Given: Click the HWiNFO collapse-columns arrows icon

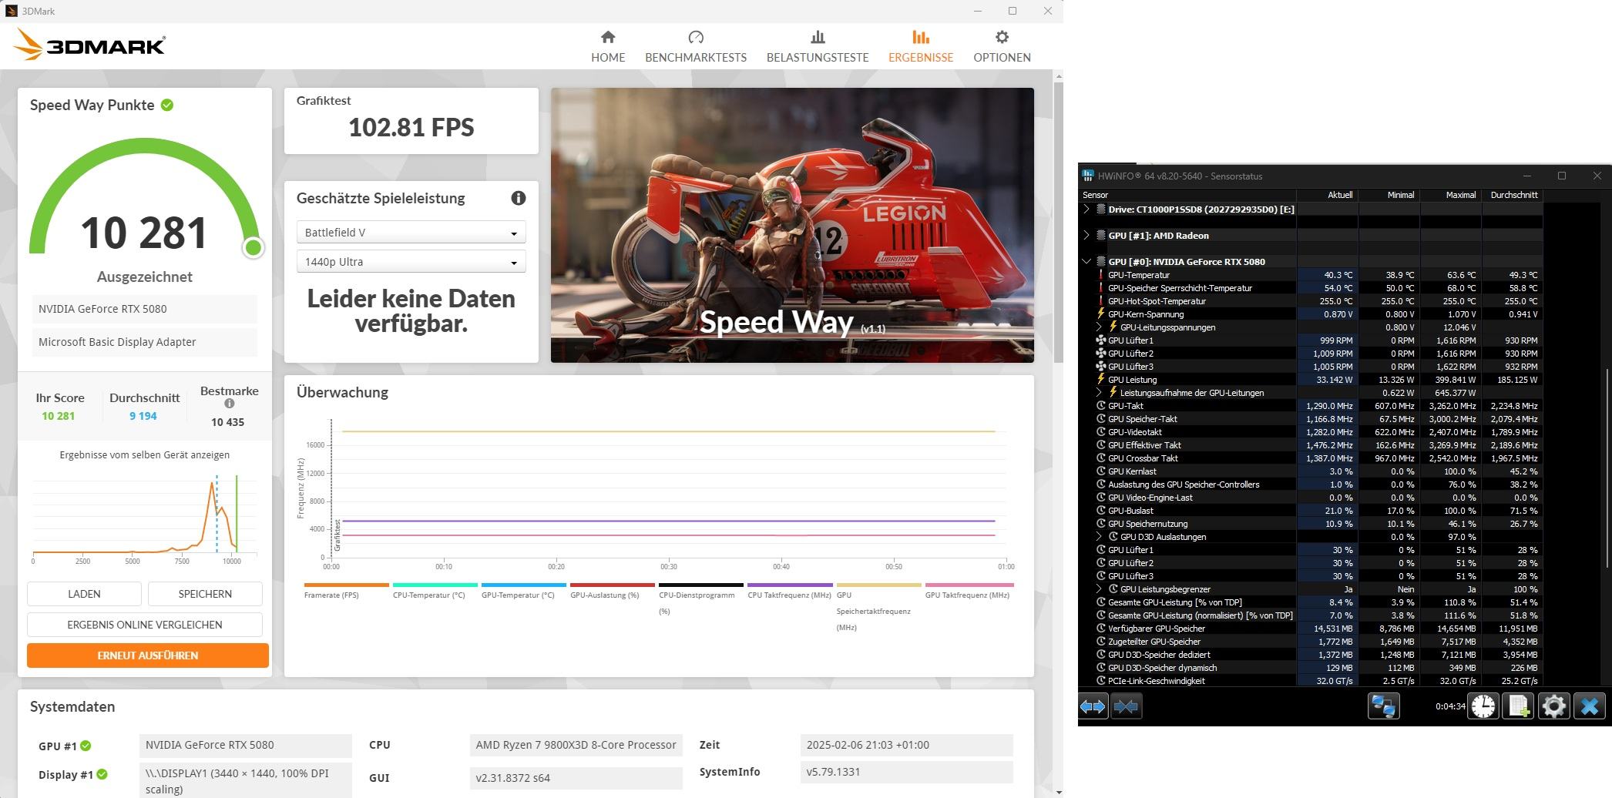Looking at the screenshot, I should click(x=1126, y=706).
